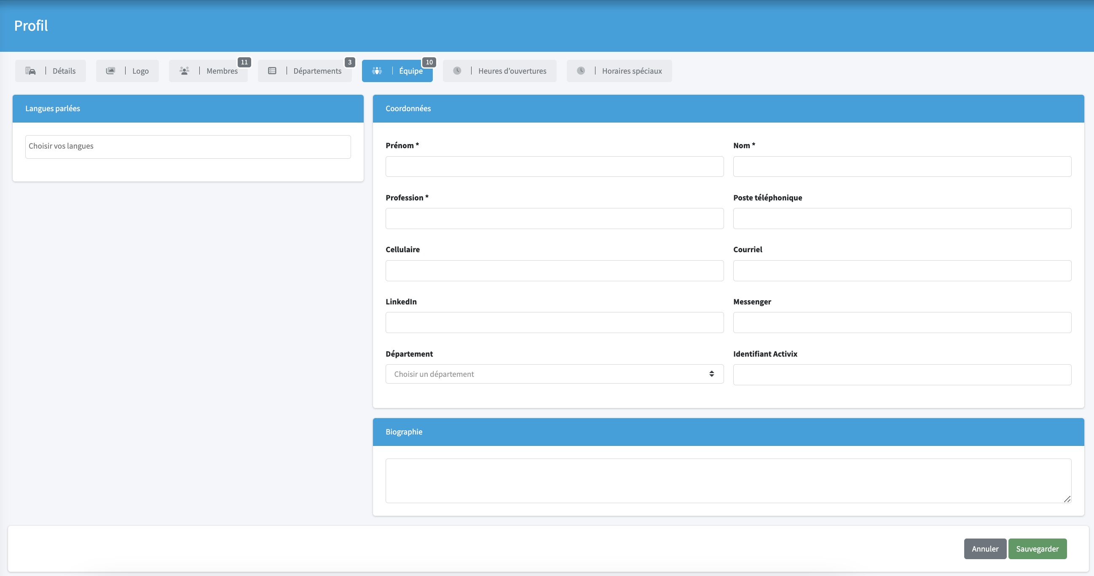
Task: Click the Biographie textarea resize handle
Action: tap(1067, 499)
